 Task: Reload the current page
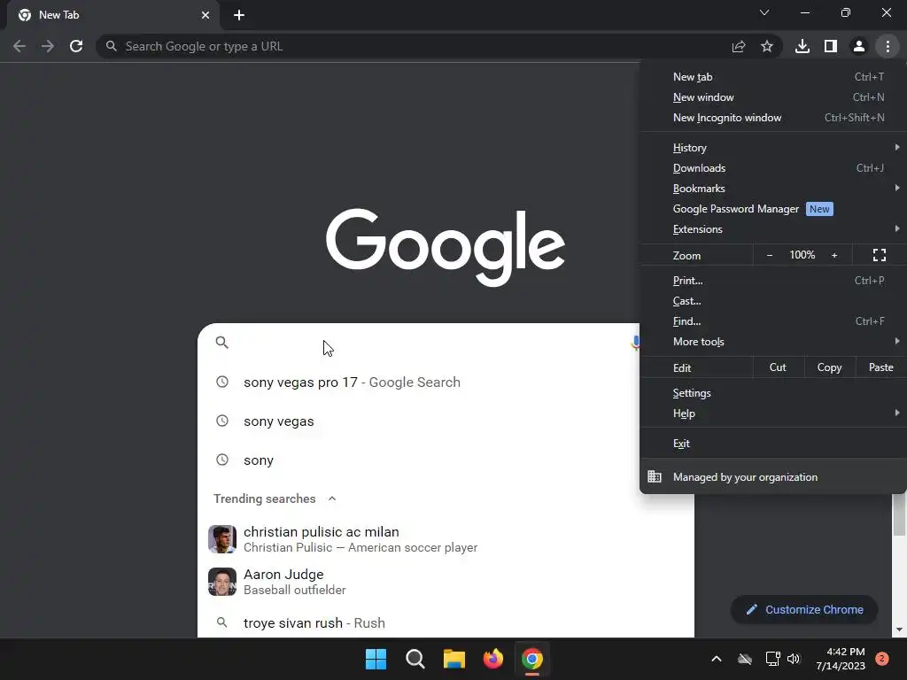pyautogui.click(x=76, y=46)
